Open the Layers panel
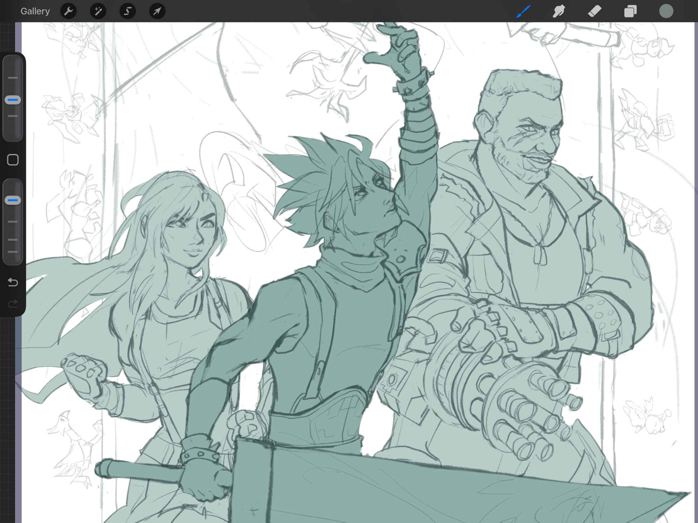 point(630,11)
